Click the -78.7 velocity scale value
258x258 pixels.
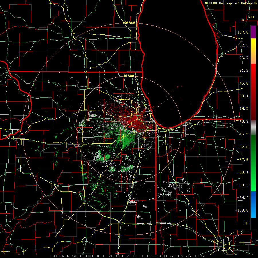coord(243,185)
